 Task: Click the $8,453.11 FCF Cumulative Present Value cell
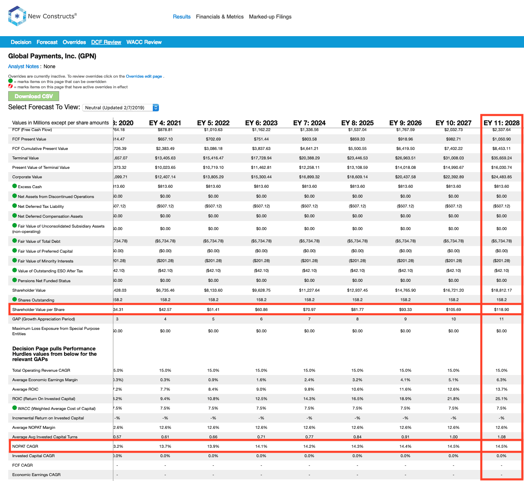coord(501,148)
